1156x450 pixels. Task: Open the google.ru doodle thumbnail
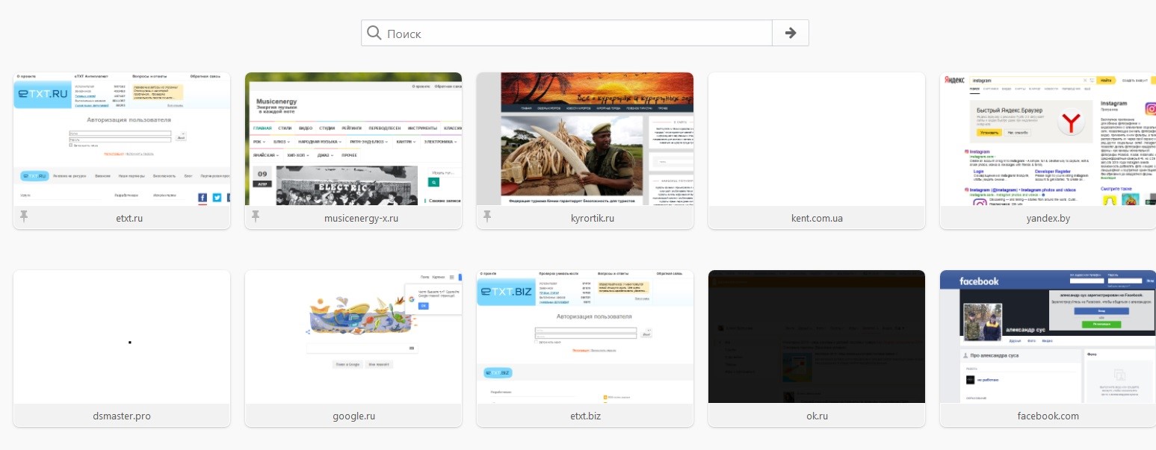pyautogui.click(x=353, y=337)
